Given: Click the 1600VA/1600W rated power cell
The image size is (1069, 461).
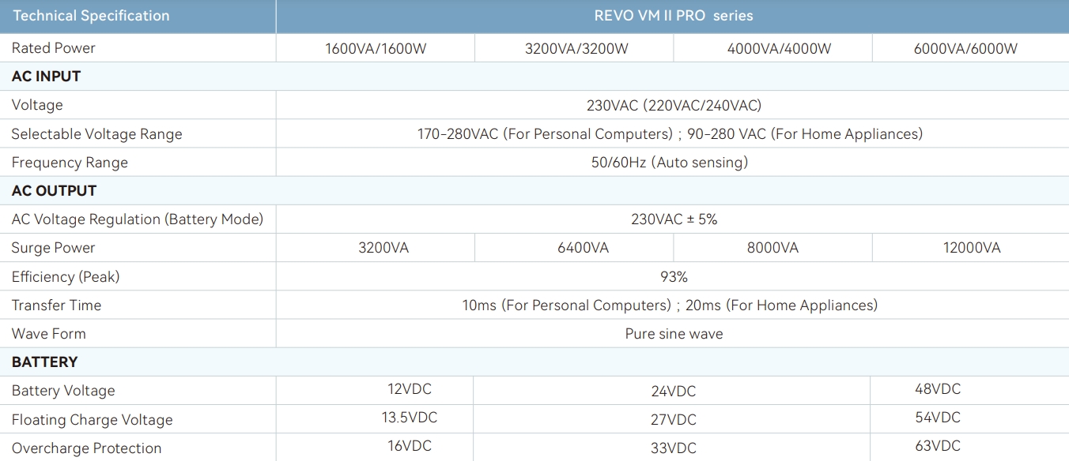Looking at the screenshot, I should 376,49.
